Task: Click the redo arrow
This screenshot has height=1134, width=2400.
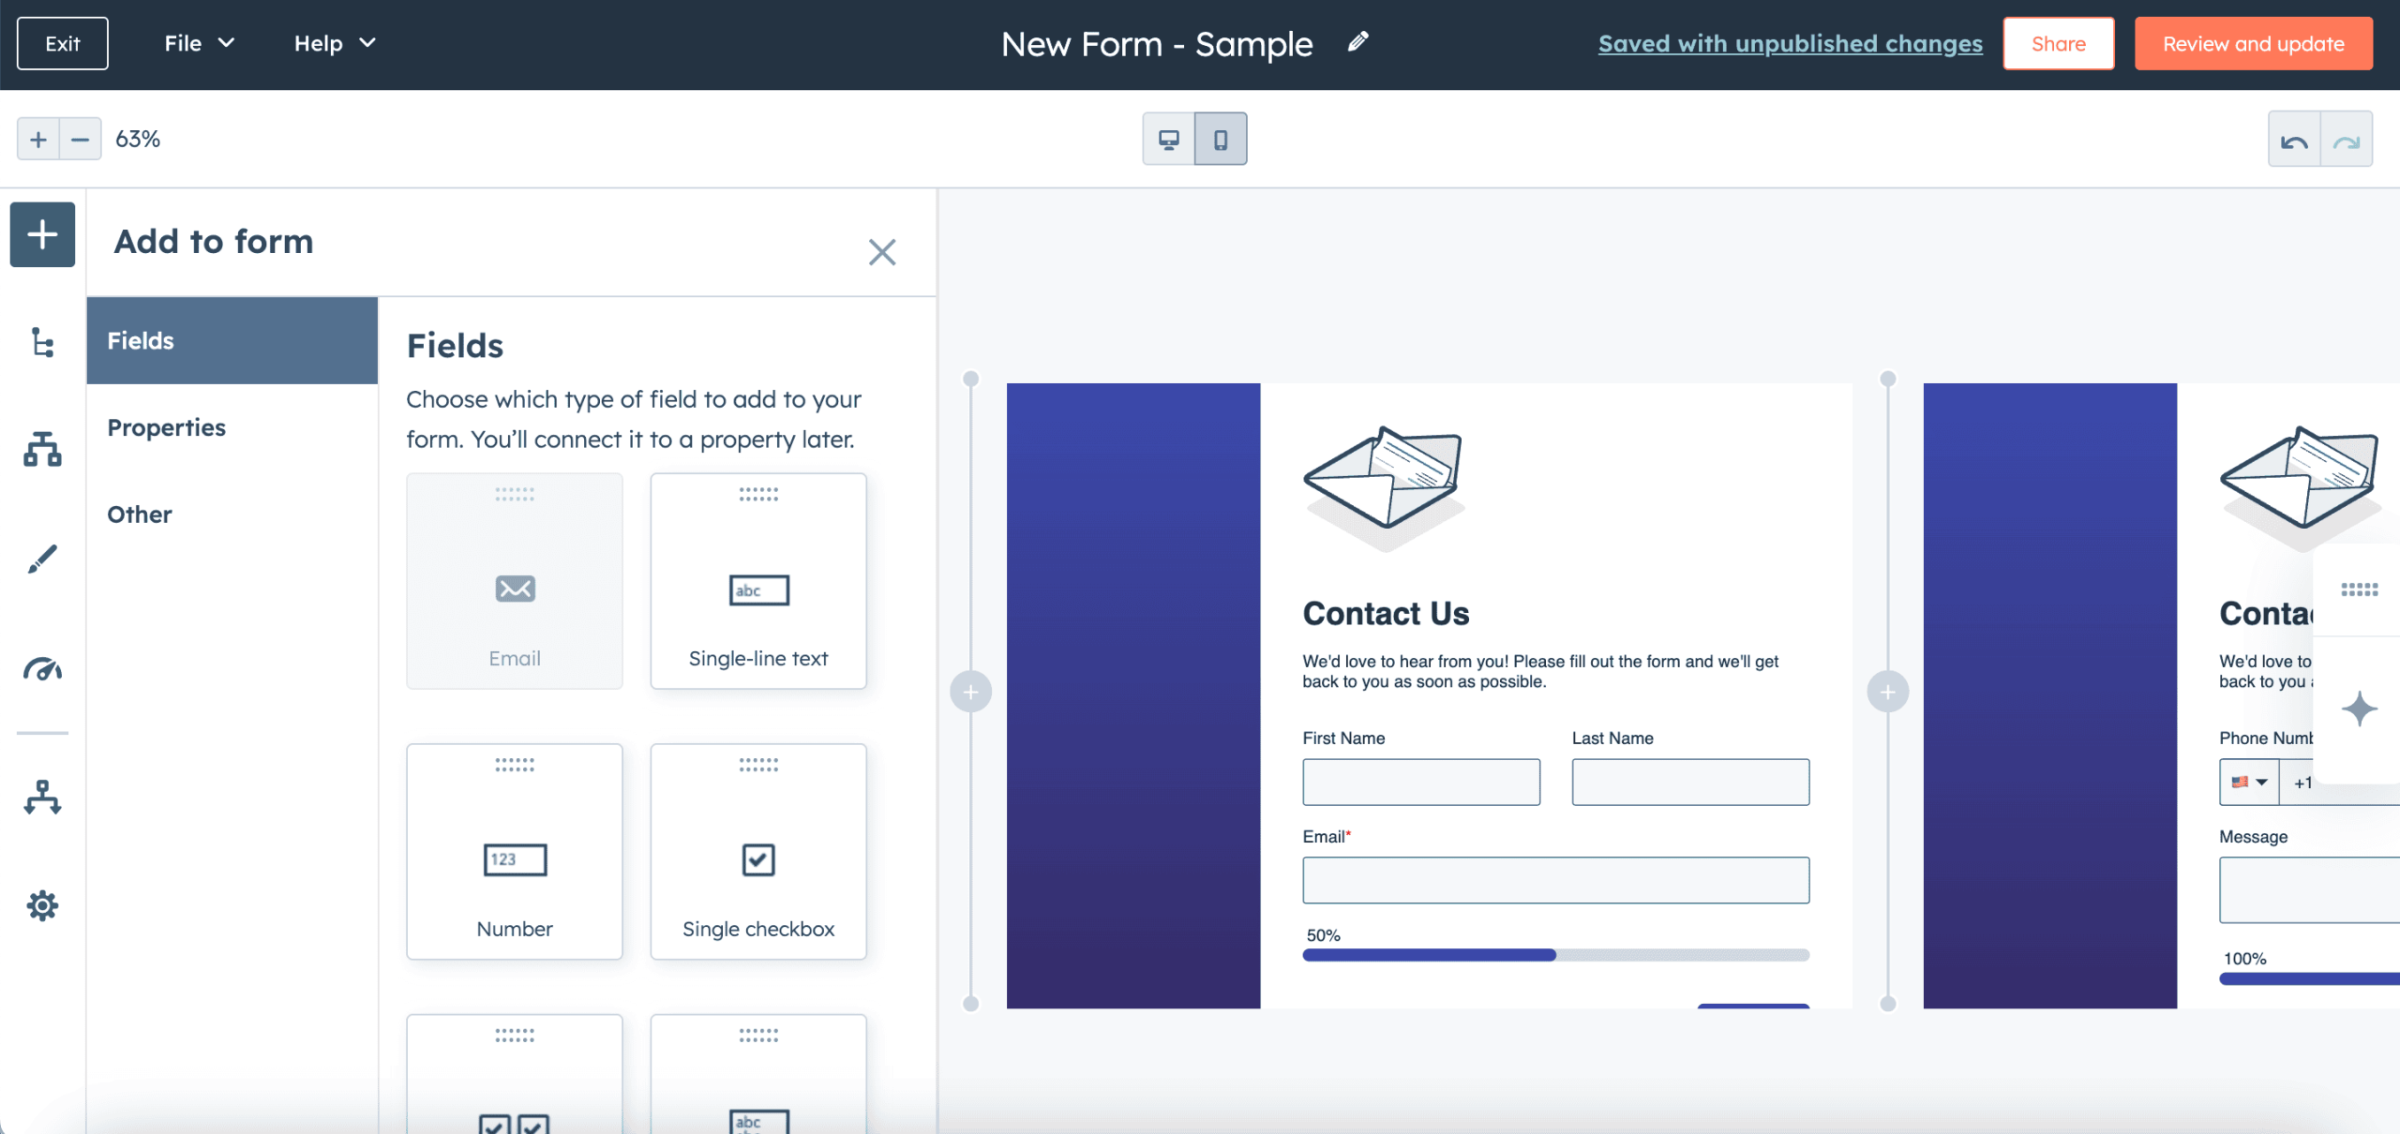Action: [x=2347, y=138]
